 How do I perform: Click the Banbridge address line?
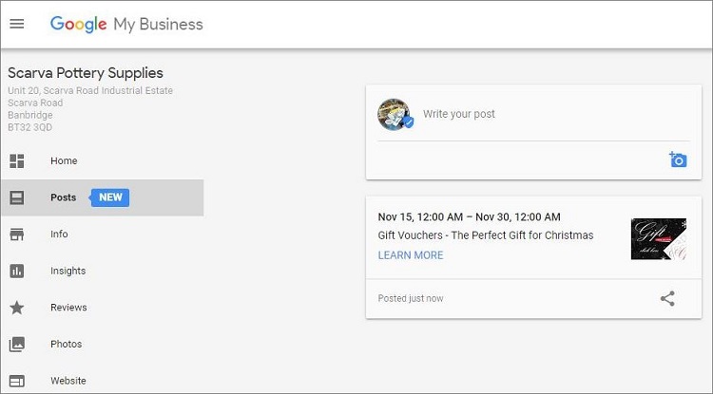pyautogui.click(x=30, y=115)
